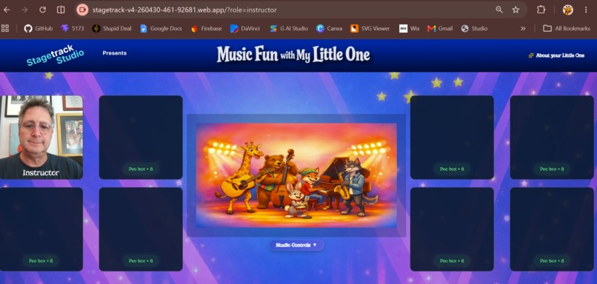Screen dimensions: 597x284
Task: Open the All Bookmarks folder
Action: (x=566, y=29)
